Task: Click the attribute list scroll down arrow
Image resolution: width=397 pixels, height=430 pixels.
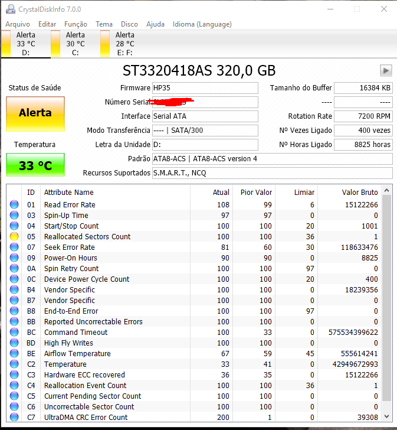Action: coord(386,416)
